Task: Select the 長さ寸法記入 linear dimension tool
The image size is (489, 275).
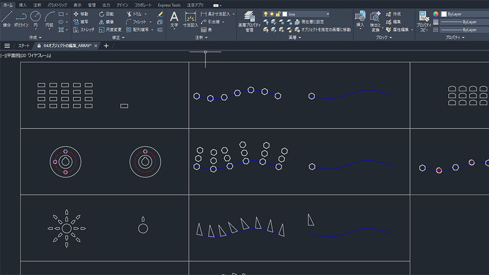Action: click(x=215, y=14)
